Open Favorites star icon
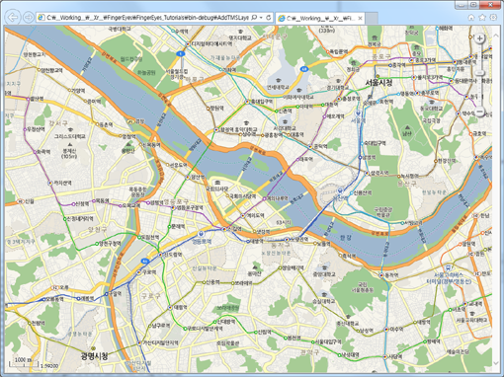 pyautogui.click(x=482, y=18)
